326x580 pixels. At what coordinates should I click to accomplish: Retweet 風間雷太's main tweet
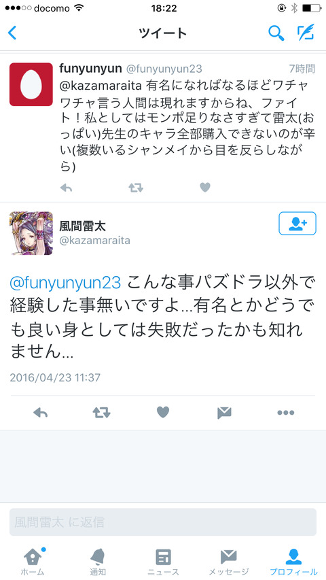pos(102,413)
